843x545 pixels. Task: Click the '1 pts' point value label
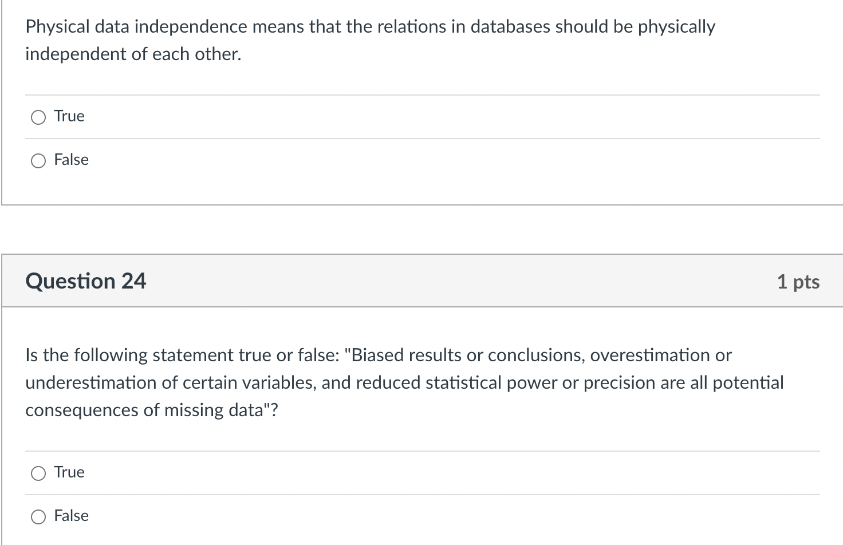(798, 281)
